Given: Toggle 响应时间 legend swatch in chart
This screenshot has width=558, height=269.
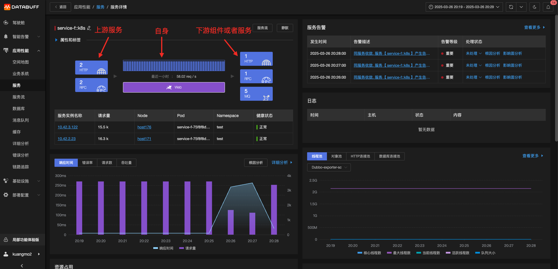Looking at the screenshot, I should tap(156, 248).
